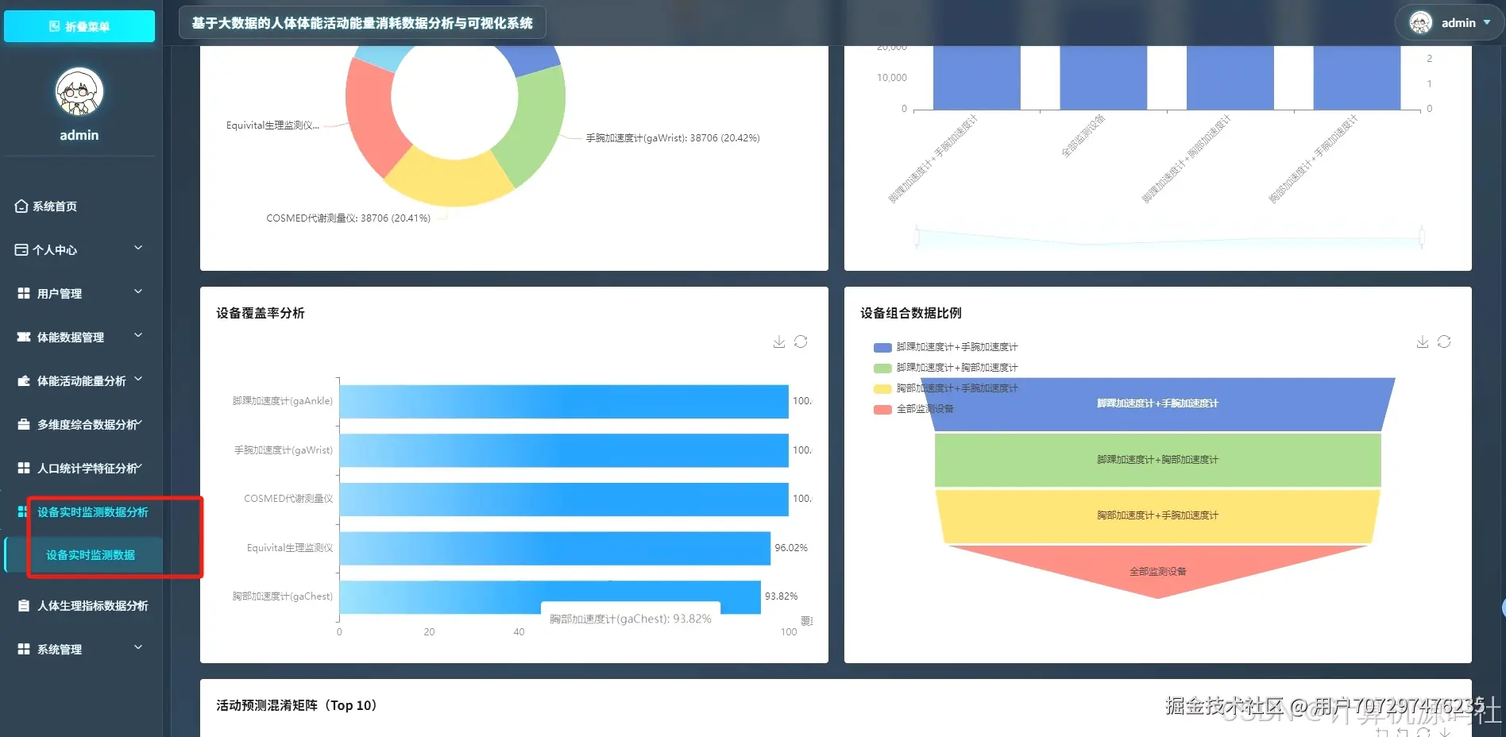This screenshot has width=1506, height=737.
Task: Click the donut label Equivital生理监测仪...
Action: click(x=272, y=125)
